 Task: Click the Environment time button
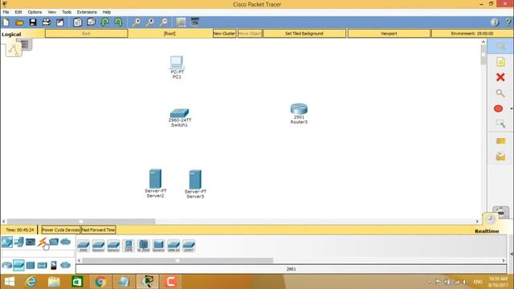coord(472,34)
